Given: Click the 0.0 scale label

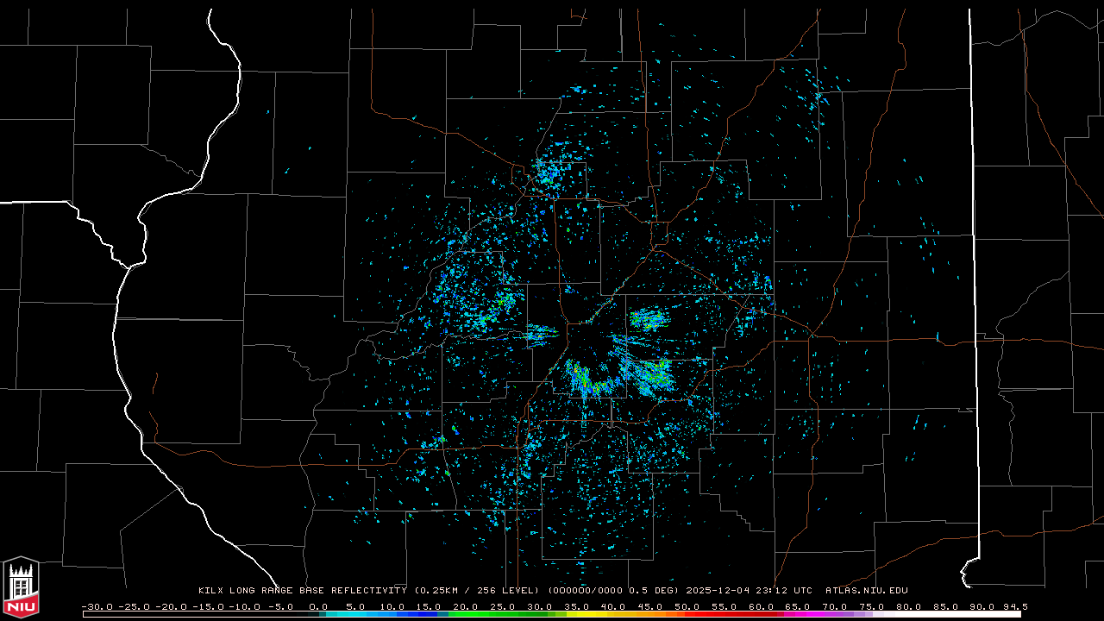Looking at the screenshot, I should pos(318,607).
